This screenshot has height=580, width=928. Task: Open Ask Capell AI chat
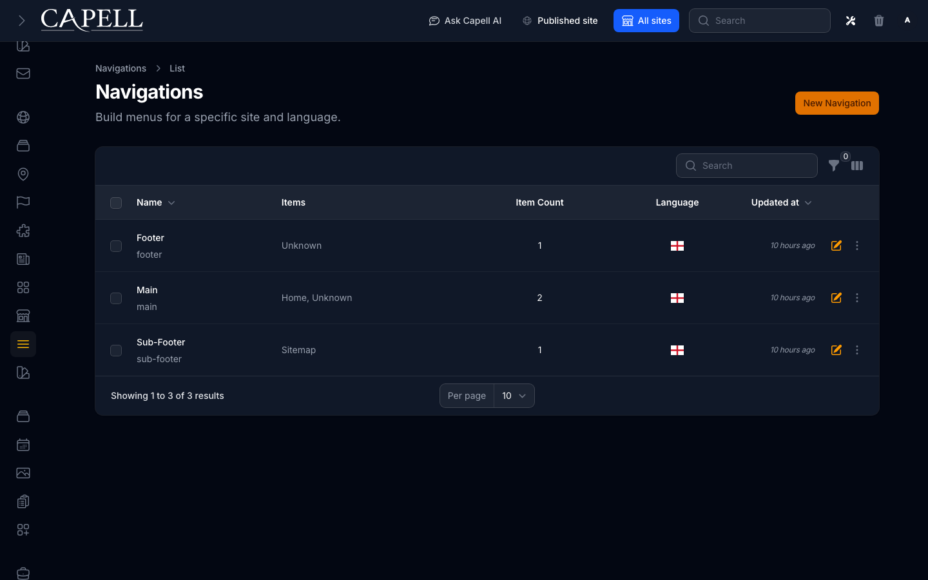[465, 21]
